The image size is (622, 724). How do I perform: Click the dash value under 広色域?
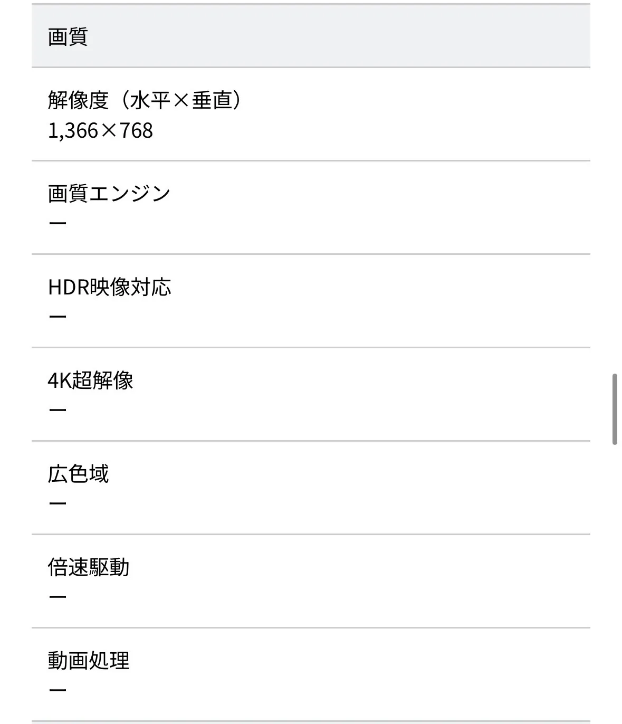[x=58, y=503]
